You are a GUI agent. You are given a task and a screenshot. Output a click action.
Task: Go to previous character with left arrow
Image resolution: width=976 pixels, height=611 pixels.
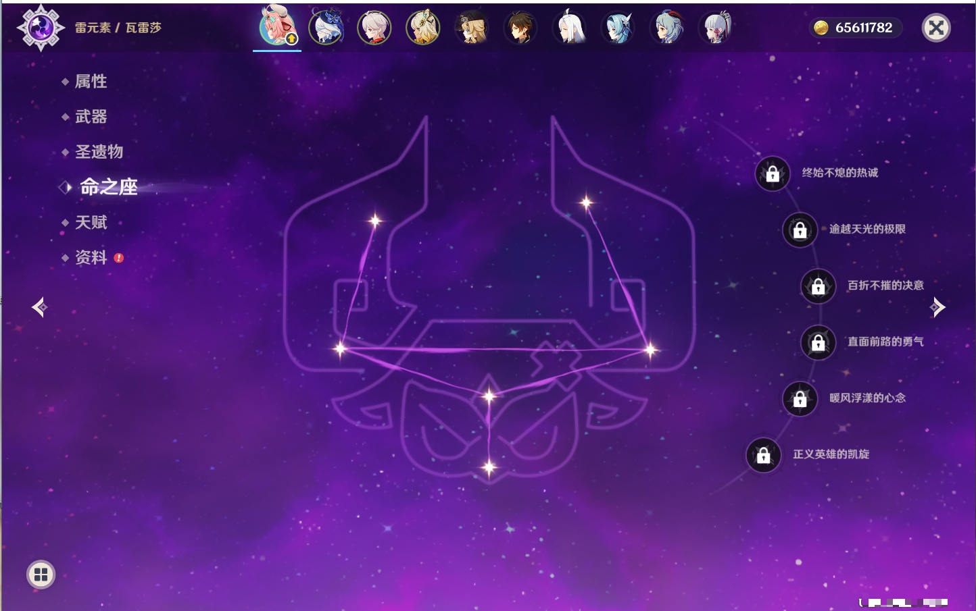39,307
